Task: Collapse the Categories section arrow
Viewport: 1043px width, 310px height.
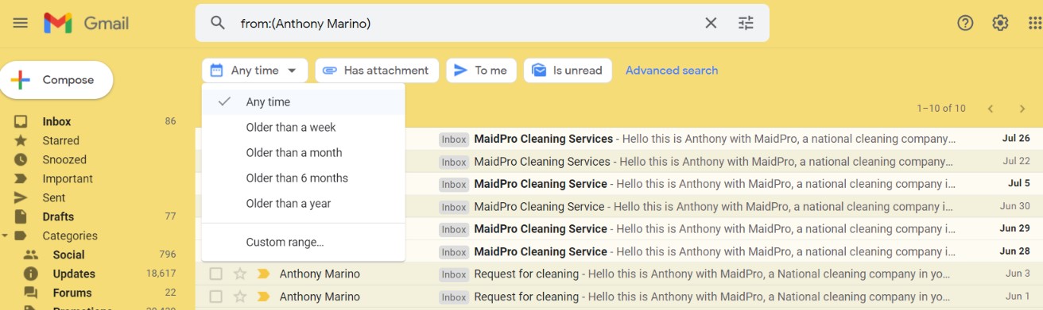Action: click(x=6, y=235)
